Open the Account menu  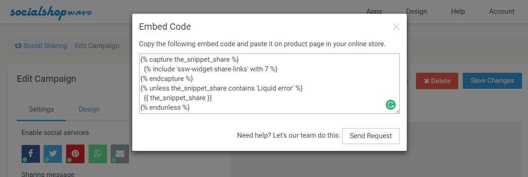[x=502, y=11]
